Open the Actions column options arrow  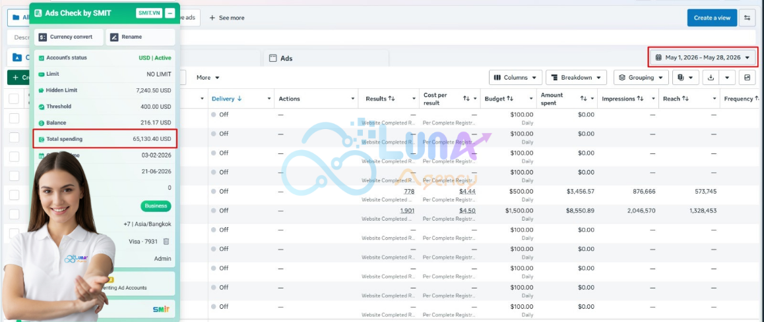353,99
